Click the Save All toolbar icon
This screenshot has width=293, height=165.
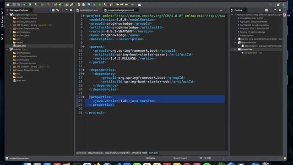18,5
